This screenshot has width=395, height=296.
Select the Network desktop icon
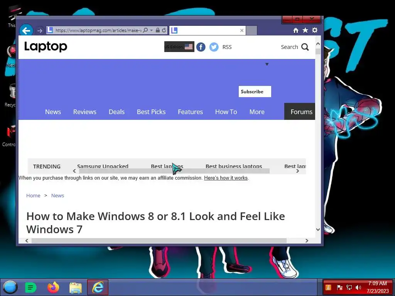click(11, 56)
